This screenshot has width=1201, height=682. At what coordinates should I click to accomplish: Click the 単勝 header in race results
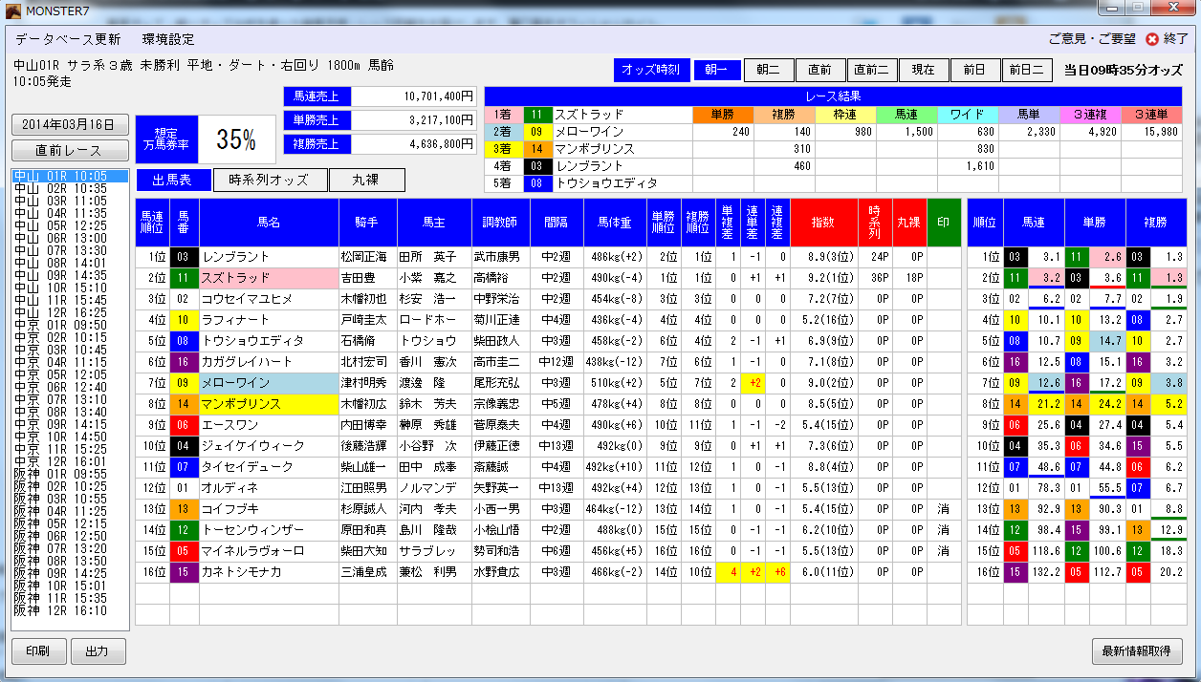pos(723,115)
